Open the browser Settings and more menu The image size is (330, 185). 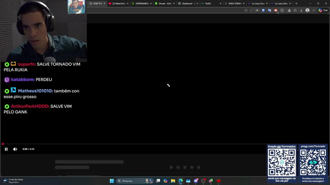coord(313,10)
